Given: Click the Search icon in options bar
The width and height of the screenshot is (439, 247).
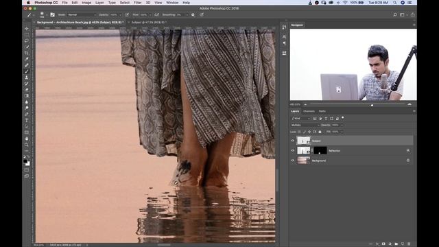Looking at the screenshot, I should [395, 14].
